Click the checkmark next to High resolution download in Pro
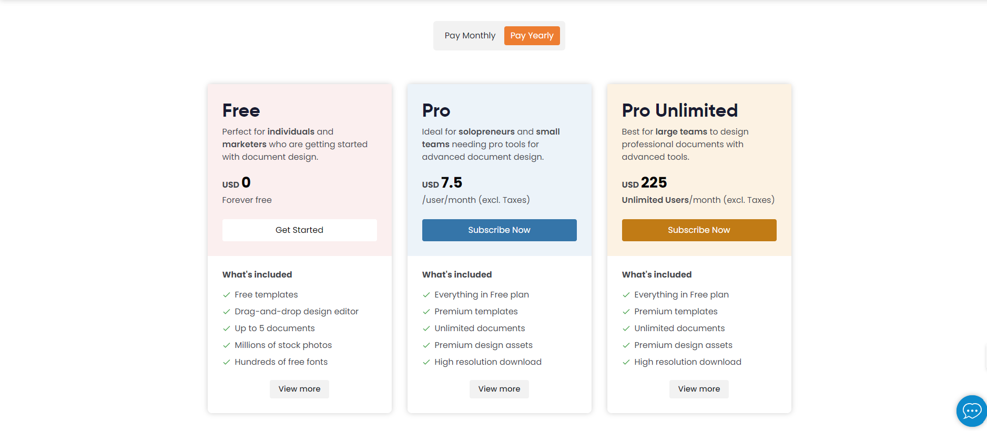The image size is (987, 431). coord(426,362)
